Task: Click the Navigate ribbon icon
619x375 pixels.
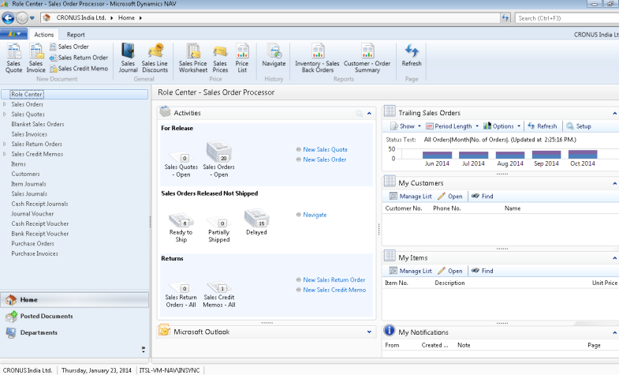Action: click(x=274, y=55)
